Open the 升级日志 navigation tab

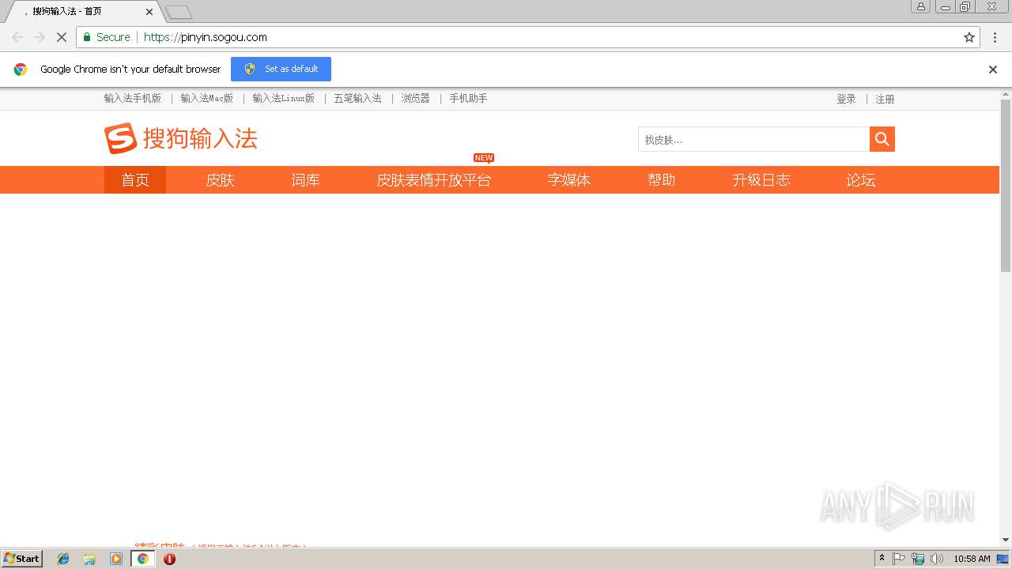pyautogui.click(x=761, y=180)
